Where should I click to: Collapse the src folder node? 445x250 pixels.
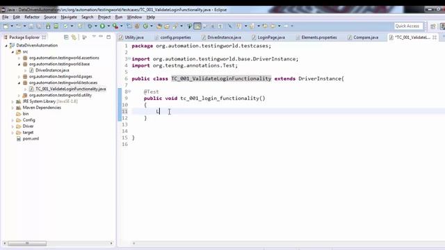[13, 52]
